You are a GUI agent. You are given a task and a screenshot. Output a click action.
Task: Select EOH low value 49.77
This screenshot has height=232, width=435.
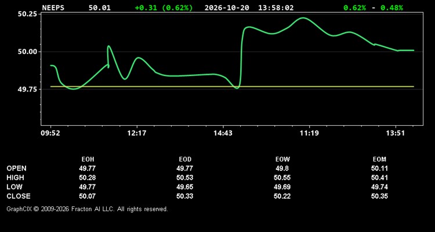point(88,187)
